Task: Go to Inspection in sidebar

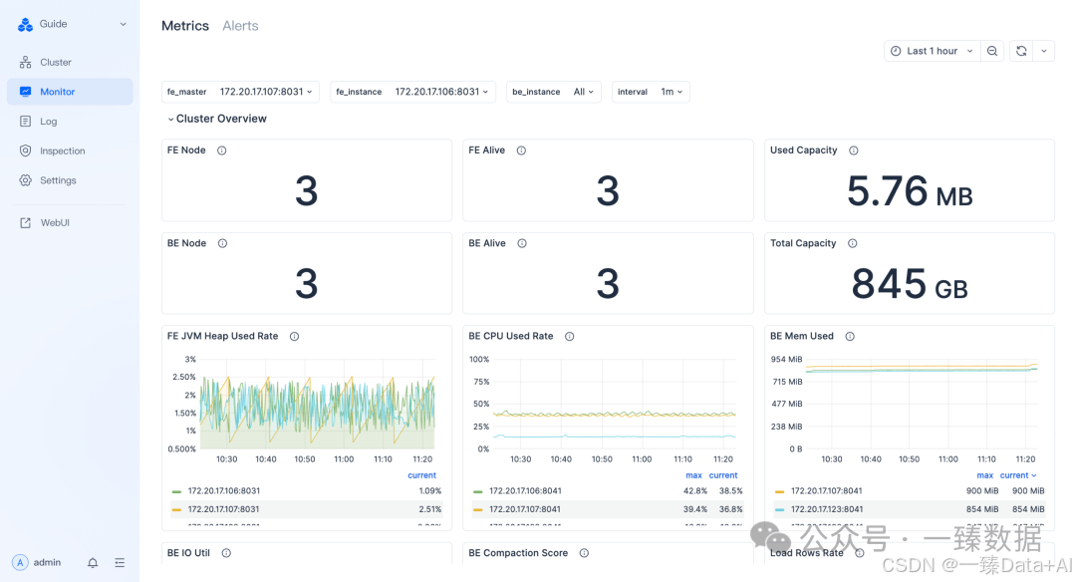Action: (70, 151)
